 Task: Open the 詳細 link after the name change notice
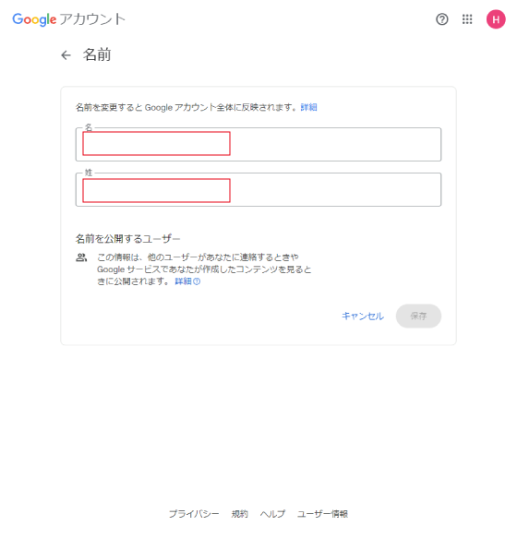click(x=308, y=107)
